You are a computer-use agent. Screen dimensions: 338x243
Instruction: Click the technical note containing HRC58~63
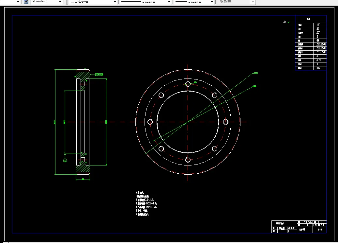(x=146, y=203)
